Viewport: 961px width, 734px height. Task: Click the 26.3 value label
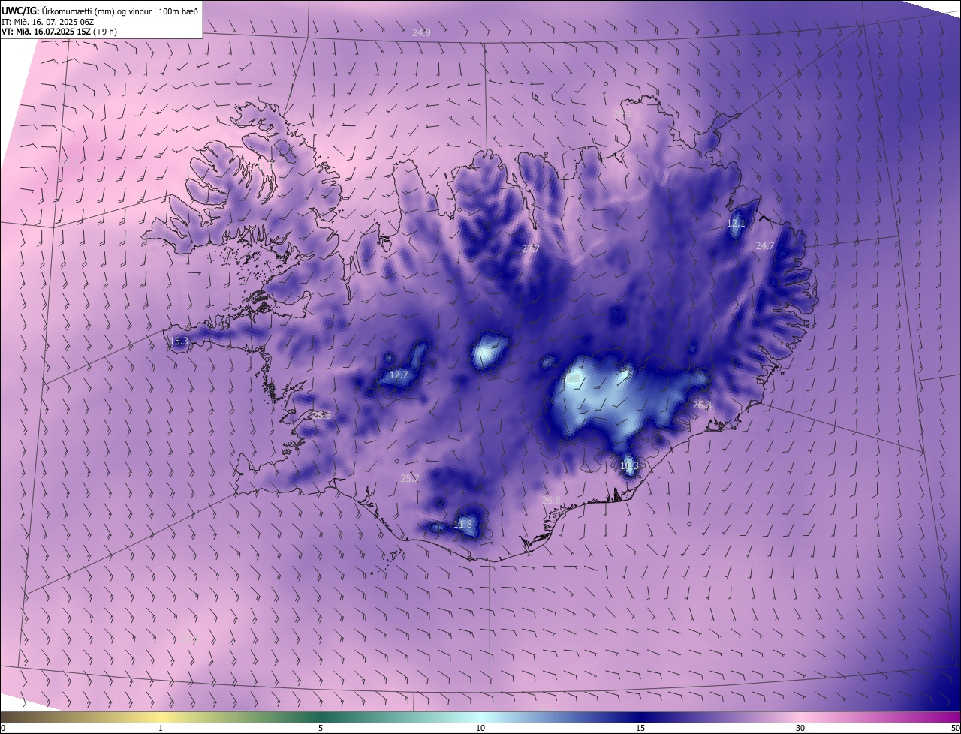(702, 405)
